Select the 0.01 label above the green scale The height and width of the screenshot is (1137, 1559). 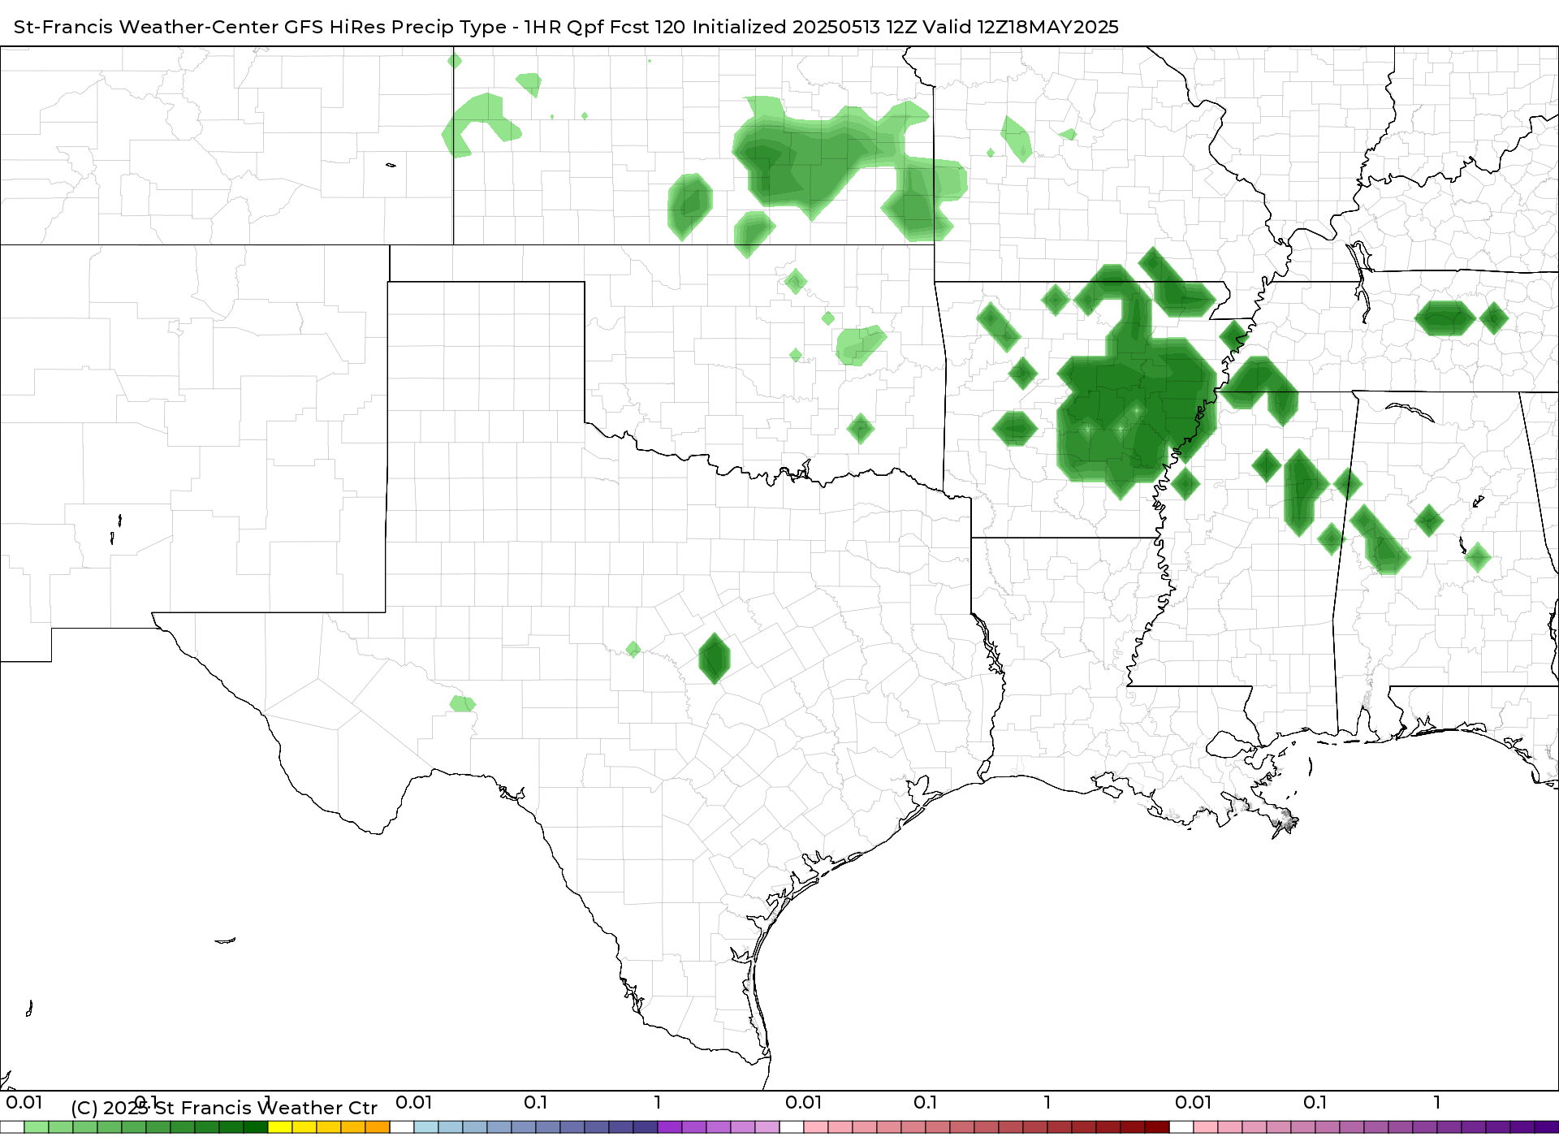tap(24, 1102)
